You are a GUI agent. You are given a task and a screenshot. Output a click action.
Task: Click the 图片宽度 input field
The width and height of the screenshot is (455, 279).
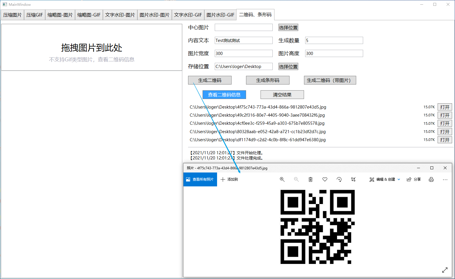click(x=244, y=53)
